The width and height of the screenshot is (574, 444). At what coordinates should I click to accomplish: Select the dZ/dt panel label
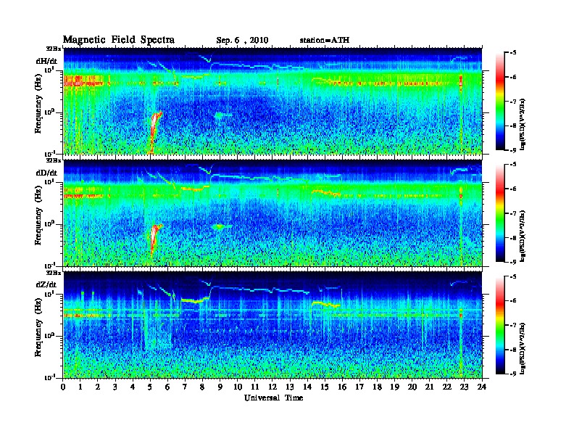[x=46, y=284]
